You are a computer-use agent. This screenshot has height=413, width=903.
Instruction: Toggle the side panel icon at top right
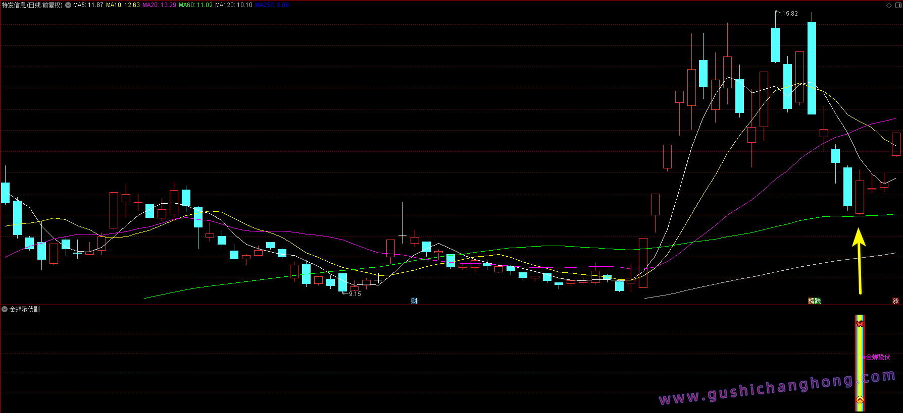[897, 5]
